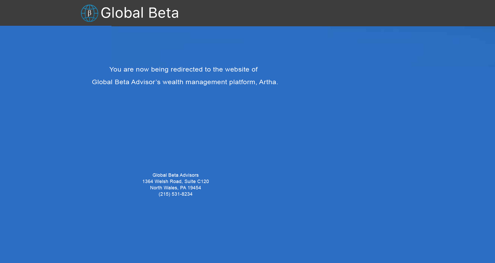Click the "PA 19454" state and zip

point(191,188)
